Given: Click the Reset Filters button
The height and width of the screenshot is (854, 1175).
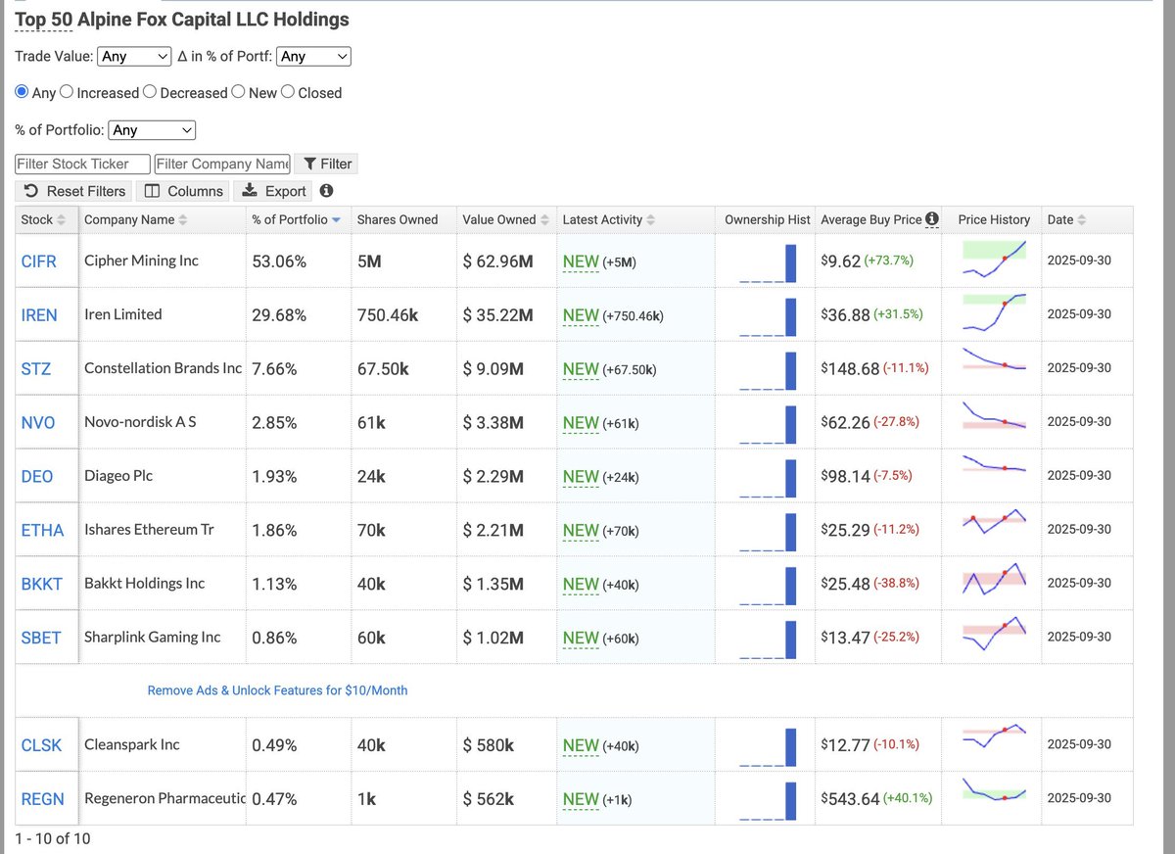Looking at the screenshot, I should tap(74, 191).
